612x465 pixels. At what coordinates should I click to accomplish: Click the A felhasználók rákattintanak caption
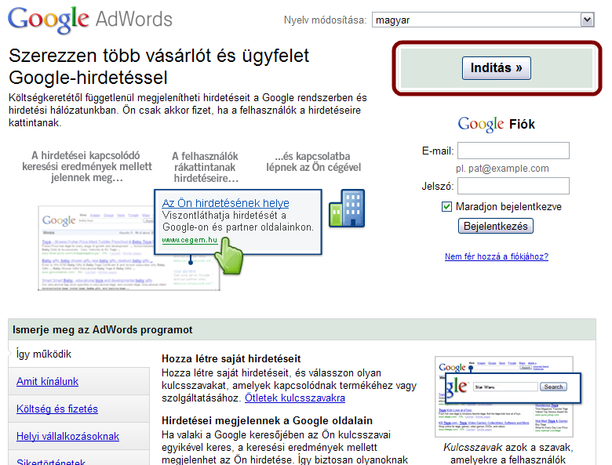click(206, 167)
